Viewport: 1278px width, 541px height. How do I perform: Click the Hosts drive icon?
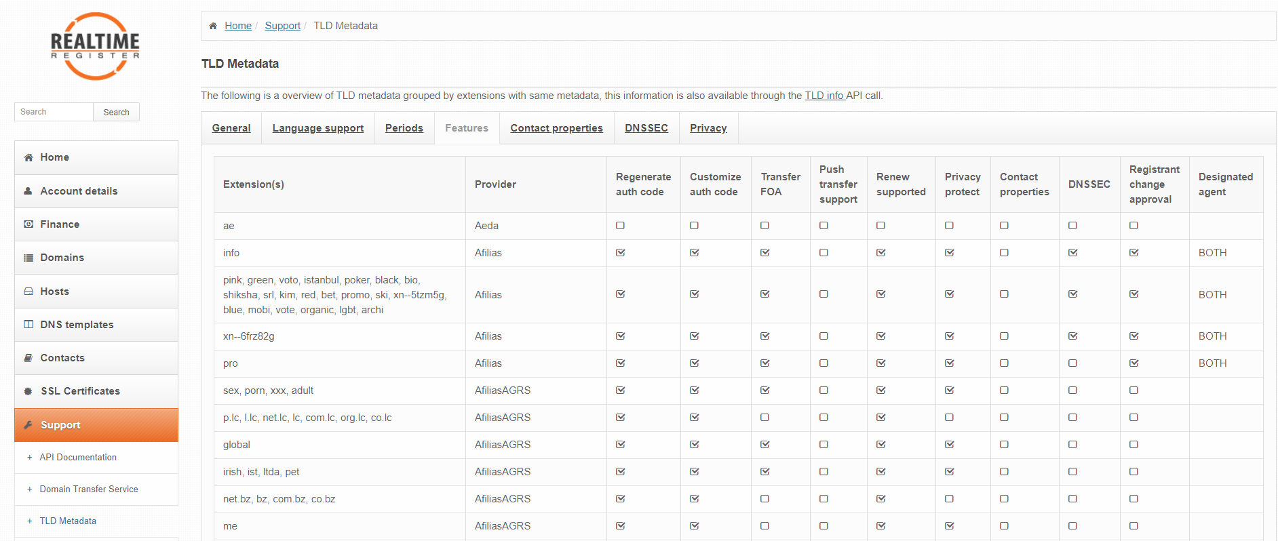tap(28, 292)
